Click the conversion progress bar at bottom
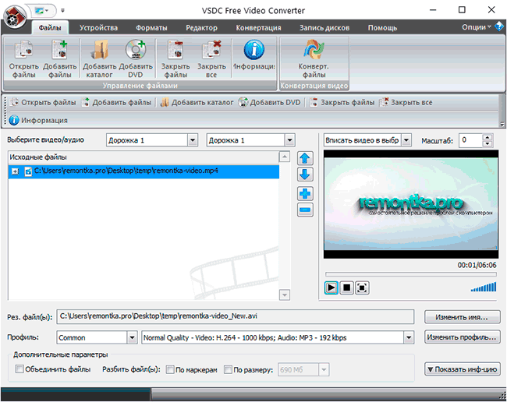Image resolution: width=507 pixels, height=402 pixels. 253,394
